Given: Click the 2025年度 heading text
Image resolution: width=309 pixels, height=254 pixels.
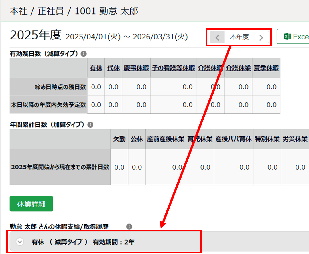Looking at the screenshot, I should (x=36, y=35).
